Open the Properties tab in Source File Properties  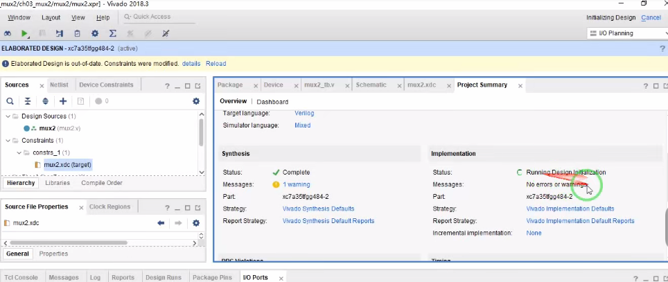[x=53, y=254]
